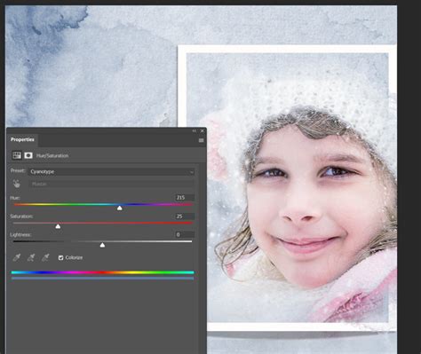The width and height of the screenshot is (421, 354).
Task: Toggle the Colorize checkbox
Action: (60, 258)
